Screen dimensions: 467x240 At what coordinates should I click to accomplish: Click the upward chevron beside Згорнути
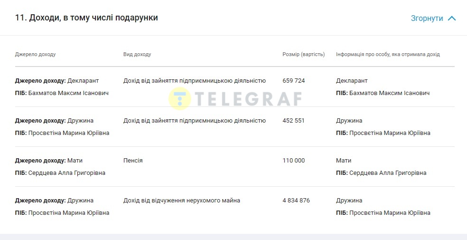[x=452, y=19]
